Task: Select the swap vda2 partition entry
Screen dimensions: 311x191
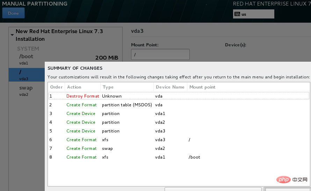Action: (x=27, y=91)
